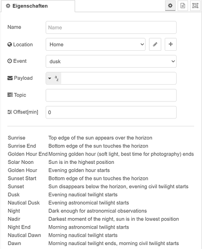Click 'Evening golden hour starts' description
The width and height of the screenshot is (202, 249).
pyautogui.click(x=79, y=170)
